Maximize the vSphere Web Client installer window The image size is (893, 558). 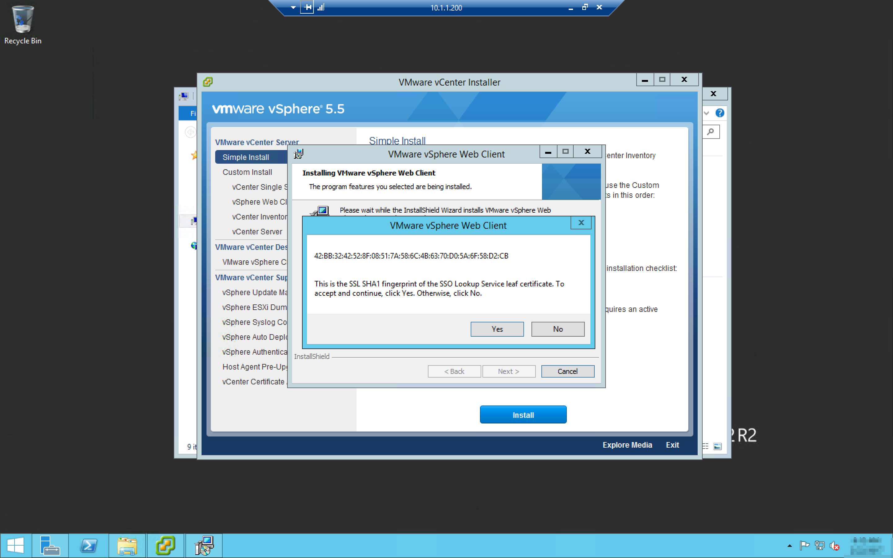click(565, 152)
